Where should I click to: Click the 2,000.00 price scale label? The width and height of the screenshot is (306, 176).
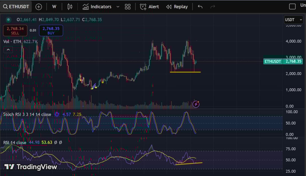tap(293, 74)
